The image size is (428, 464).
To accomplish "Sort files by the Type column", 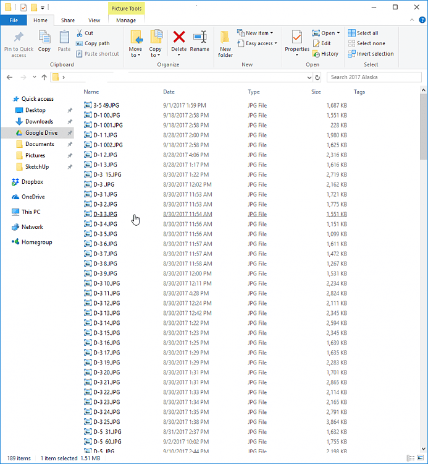I will (254, 92).
